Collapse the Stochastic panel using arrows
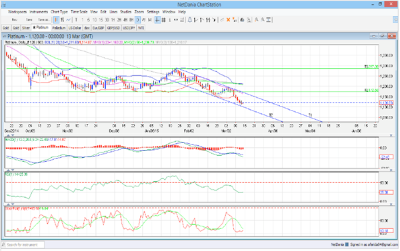 coord(10,204)
